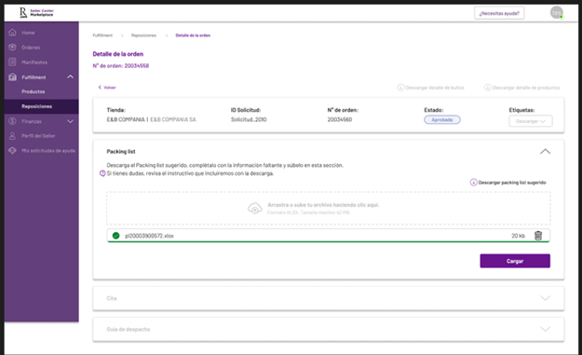Image resolution: width=582 pixels, height=355 pixels.
Task: Click download icon for packing list sugerido
Action: pyautogui.click(x=473, y=183)
